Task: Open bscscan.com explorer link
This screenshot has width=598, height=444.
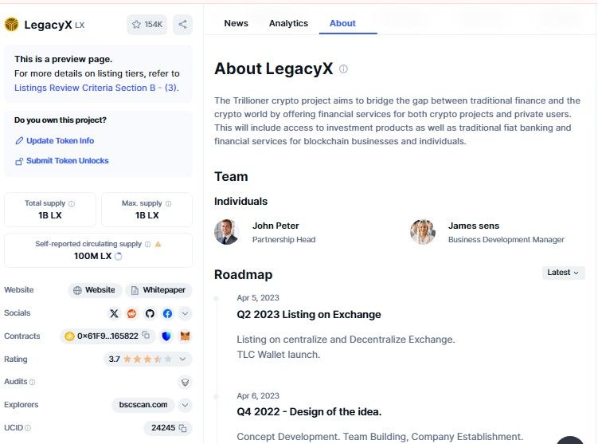Action: click(143, 405)
